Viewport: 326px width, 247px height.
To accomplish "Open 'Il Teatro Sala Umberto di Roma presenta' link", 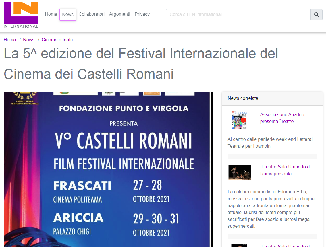I will [285, 170].
